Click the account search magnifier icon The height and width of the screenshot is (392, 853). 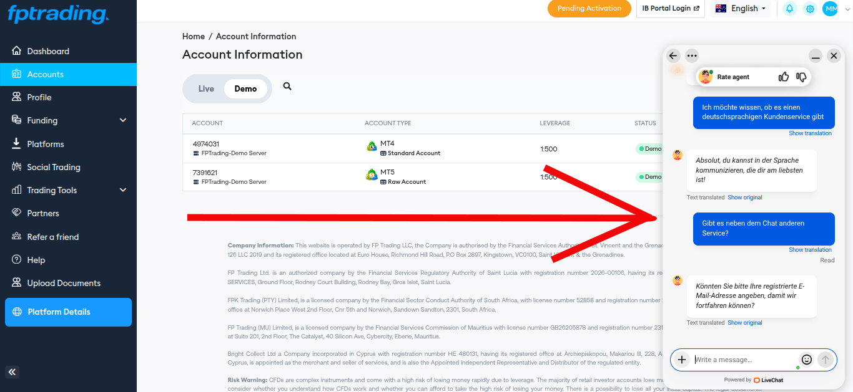(x=287, y=87)
